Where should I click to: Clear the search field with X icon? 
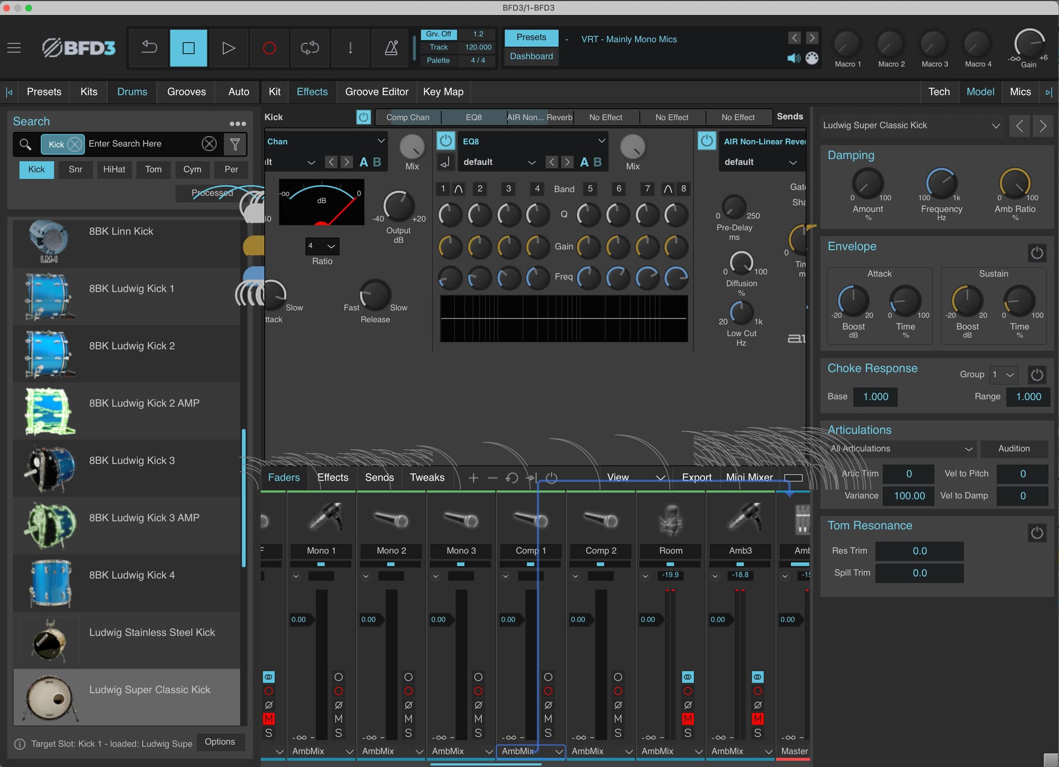[x=209, y=144]
